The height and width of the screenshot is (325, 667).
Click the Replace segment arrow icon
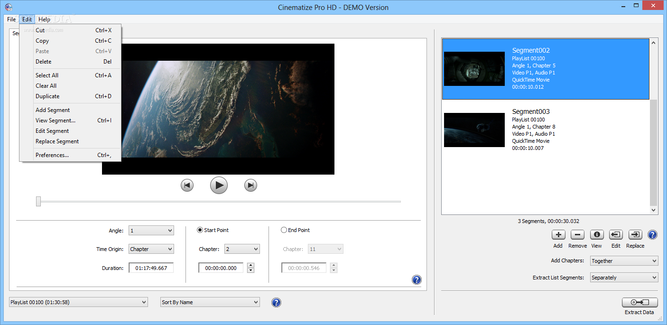[x=635, y=234]
